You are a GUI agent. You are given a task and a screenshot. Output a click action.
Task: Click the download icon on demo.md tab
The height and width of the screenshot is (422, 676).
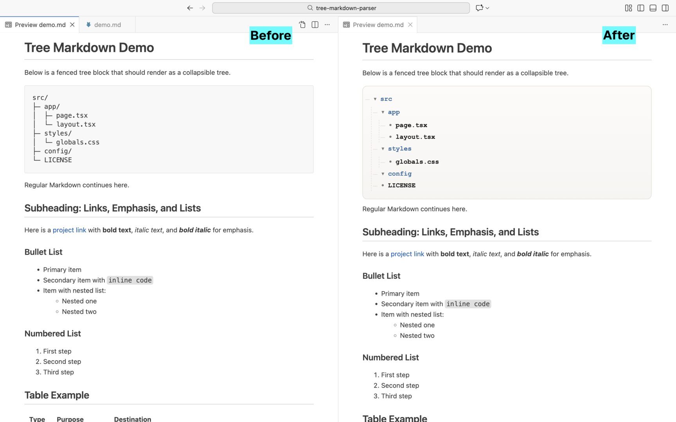pos(89,24)
